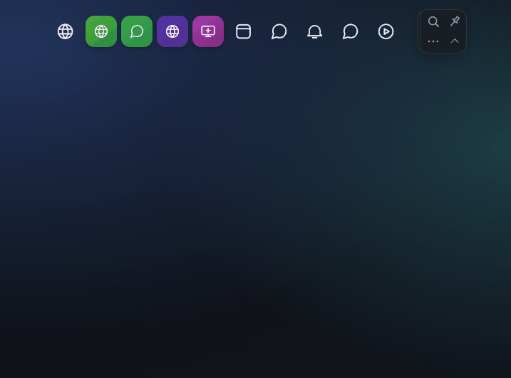Toggle the pin icon in the control panel

[455, 21]
